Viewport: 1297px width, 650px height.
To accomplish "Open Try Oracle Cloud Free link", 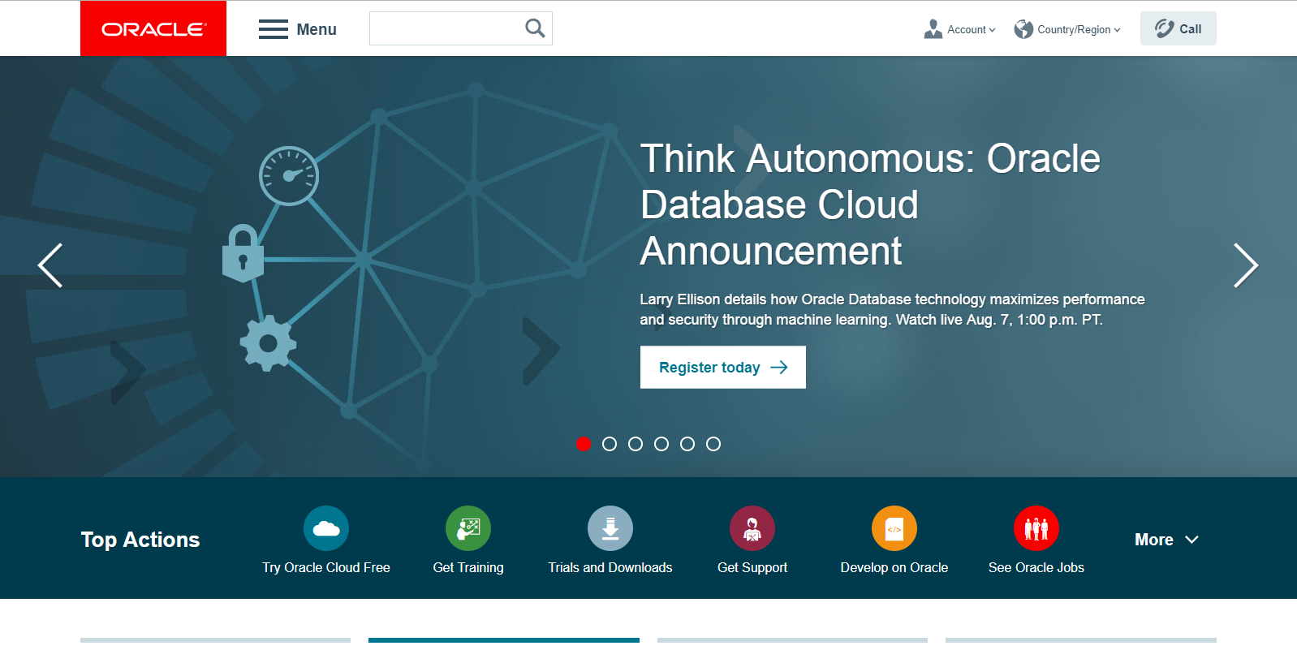I will coord(326,567).
